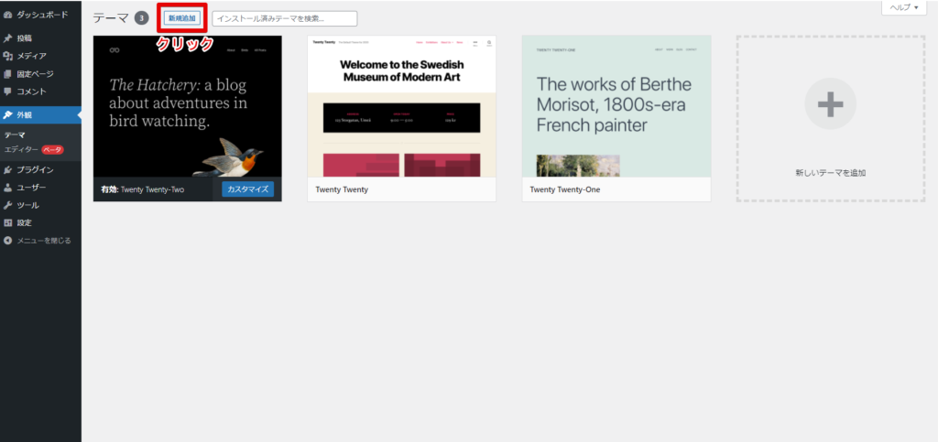
Task: Click the collapse arrow icon beside メニューを閉じる
Action: click(x=7, y=241)
